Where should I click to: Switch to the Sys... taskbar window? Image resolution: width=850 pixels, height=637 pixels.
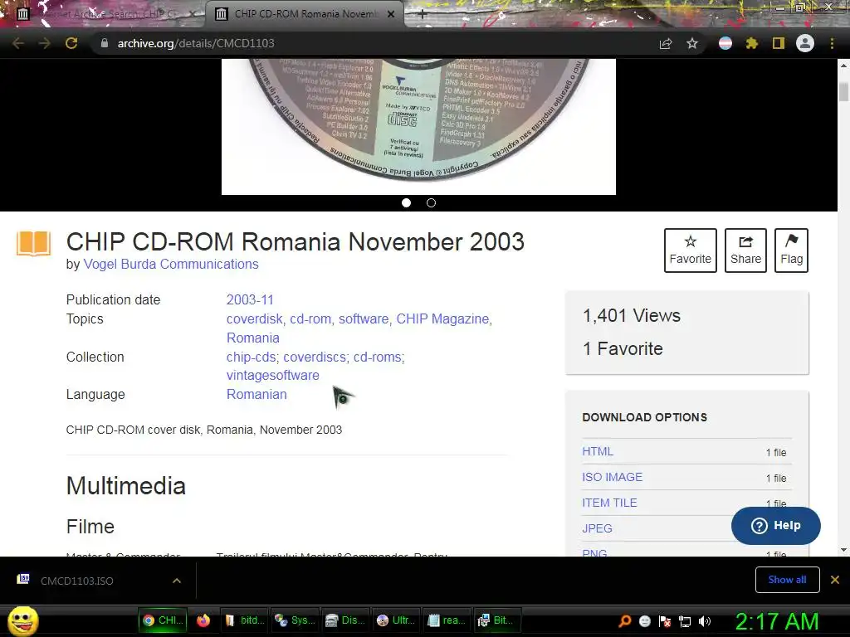coord(295,620)
